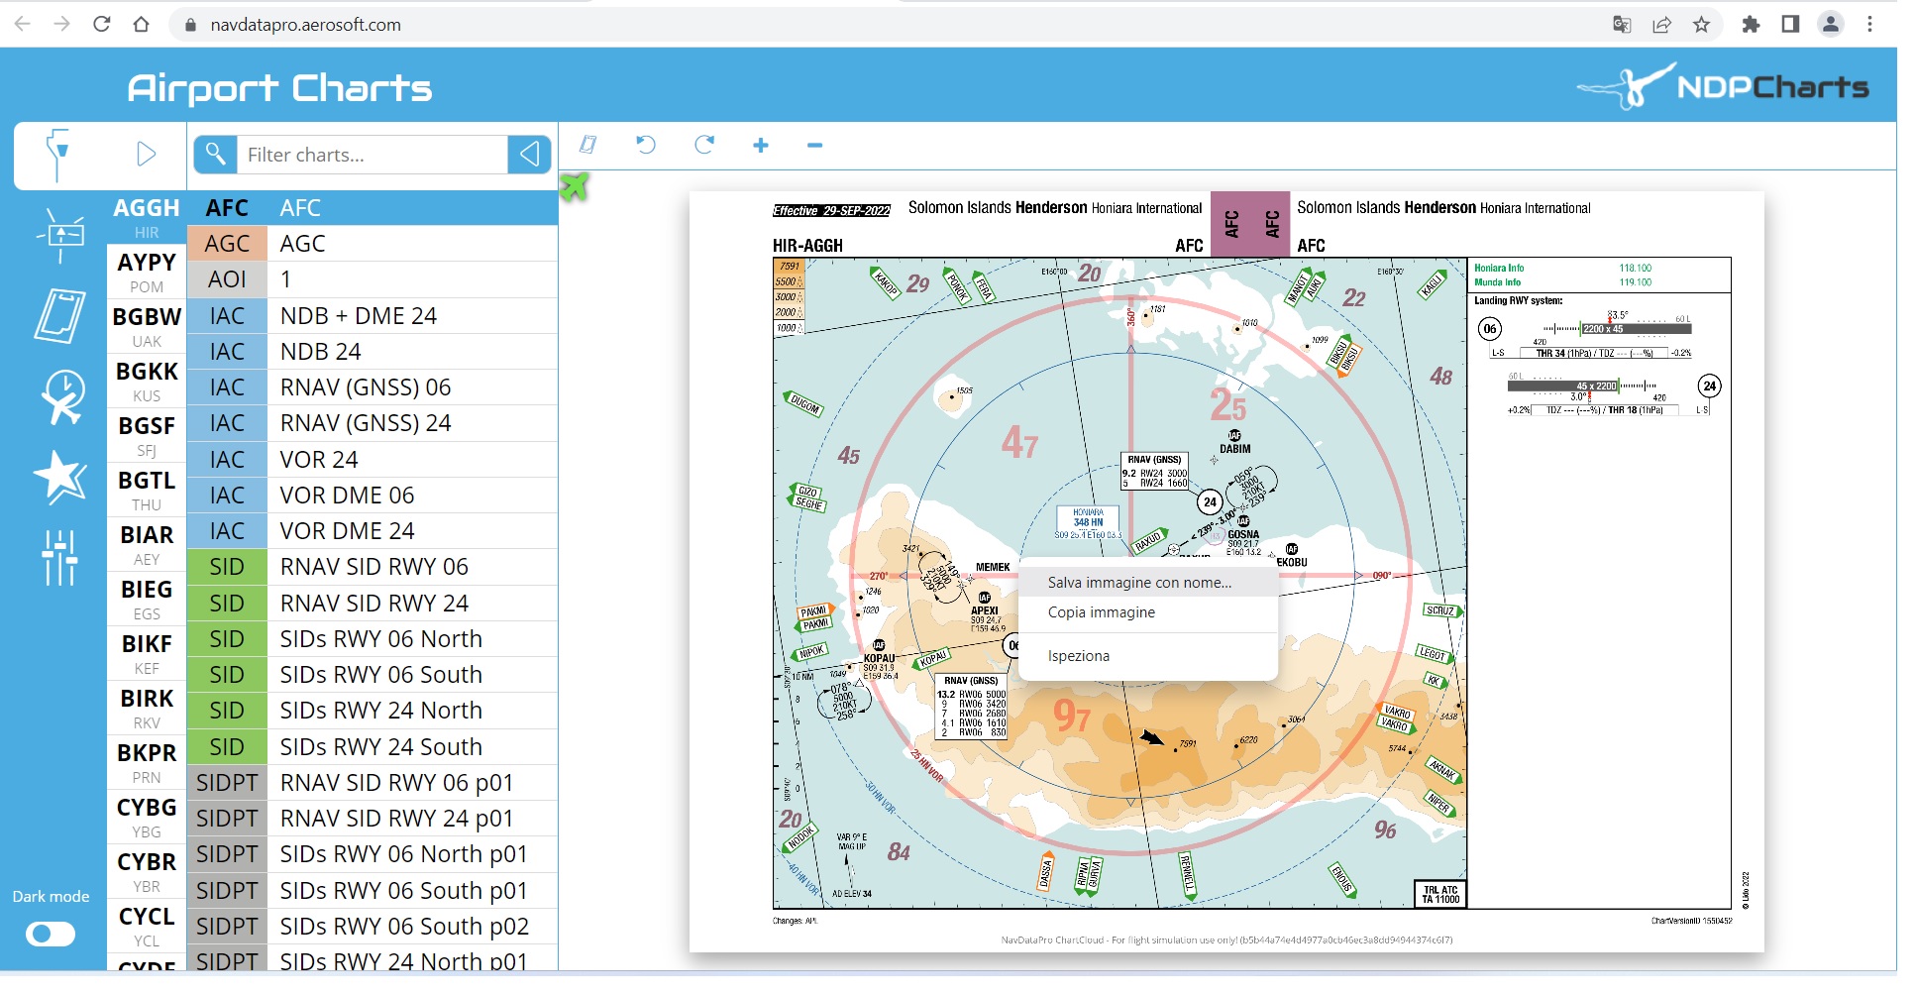Expand panel with right-pointing triangle arrow
Viewport: 1916px width, 995px height.
(146, 155)
